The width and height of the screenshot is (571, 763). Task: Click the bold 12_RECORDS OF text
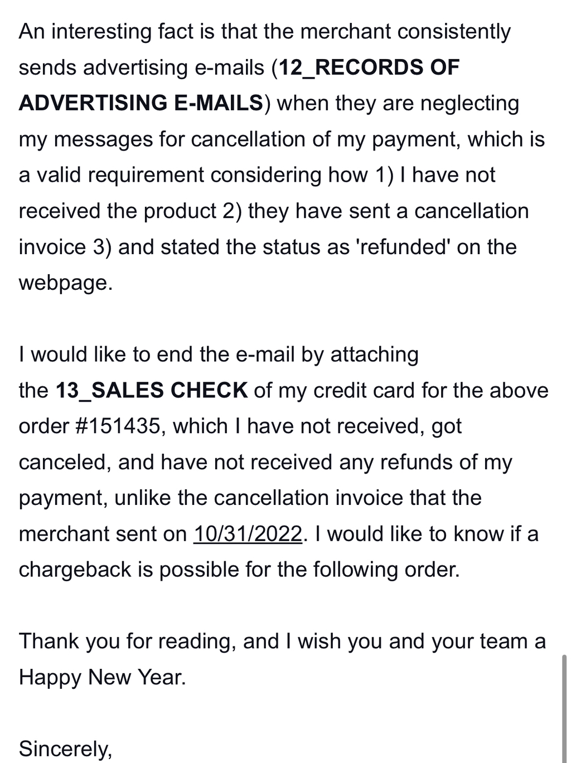(369, 67)
